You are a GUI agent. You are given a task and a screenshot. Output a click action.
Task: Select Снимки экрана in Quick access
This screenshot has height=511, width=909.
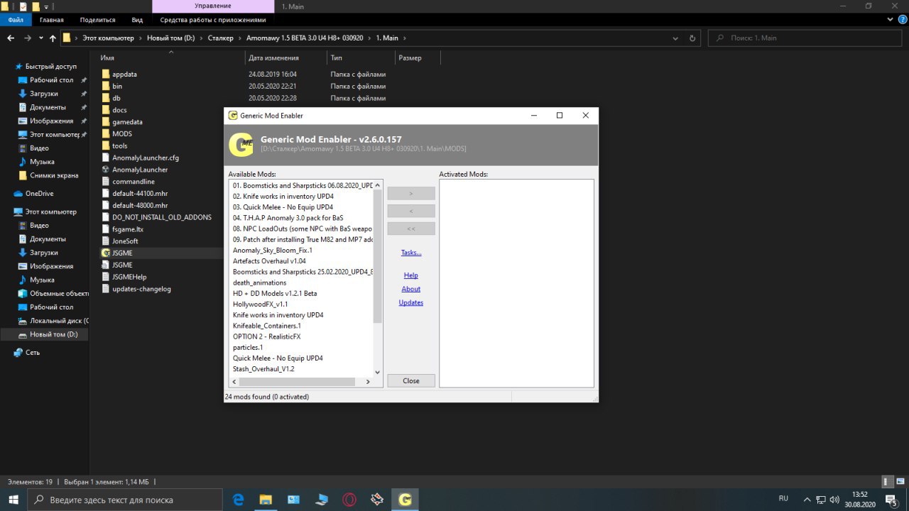click(48, 175)
